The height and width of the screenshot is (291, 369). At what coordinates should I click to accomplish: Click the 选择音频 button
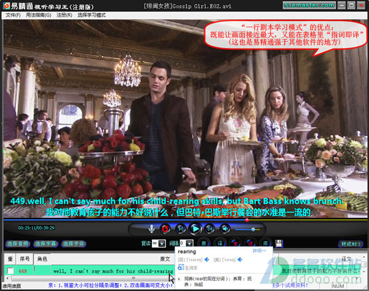pos(18,244)
